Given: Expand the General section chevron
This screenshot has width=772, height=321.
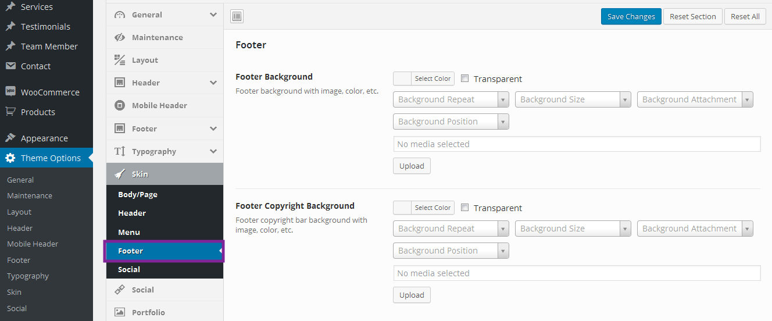Looking at the screenshot, I should (213, 15).
